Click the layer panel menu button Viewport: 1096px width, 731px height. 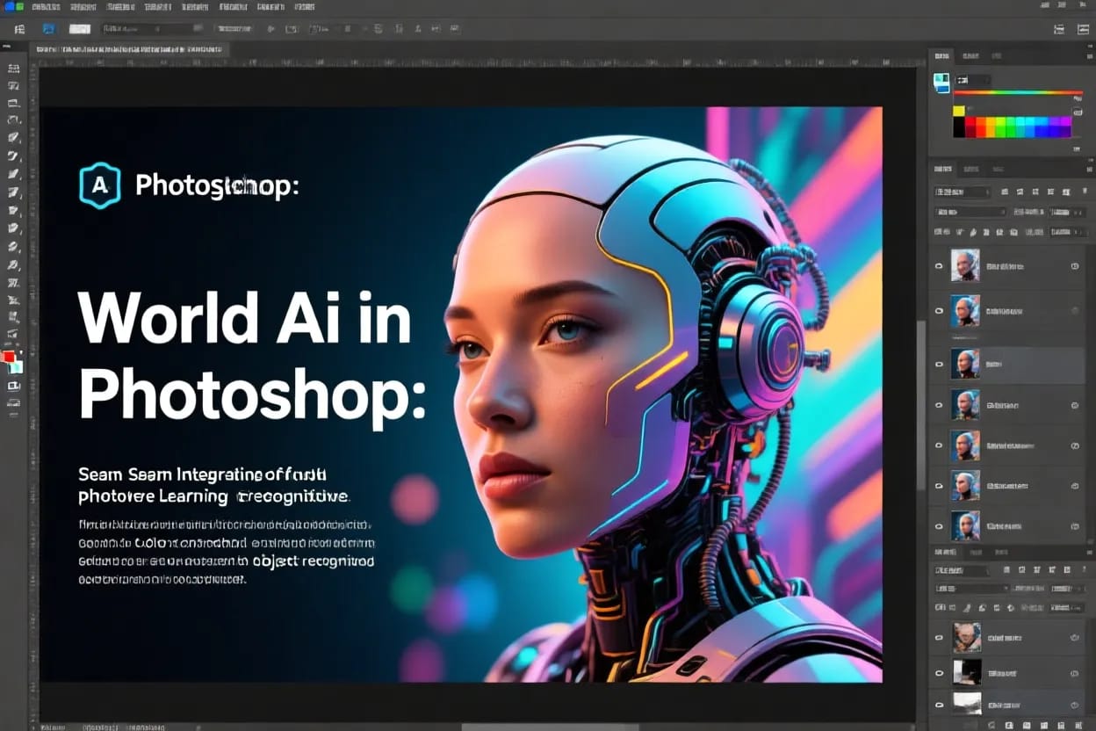pyautogui.click(x=1087, y=168)
